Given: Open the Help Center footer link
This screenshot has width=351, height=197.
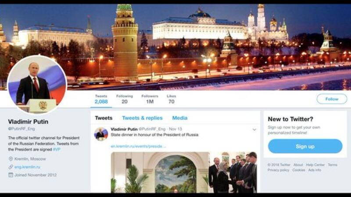Looking at the screenshot, I should click(x=315, y=165).
